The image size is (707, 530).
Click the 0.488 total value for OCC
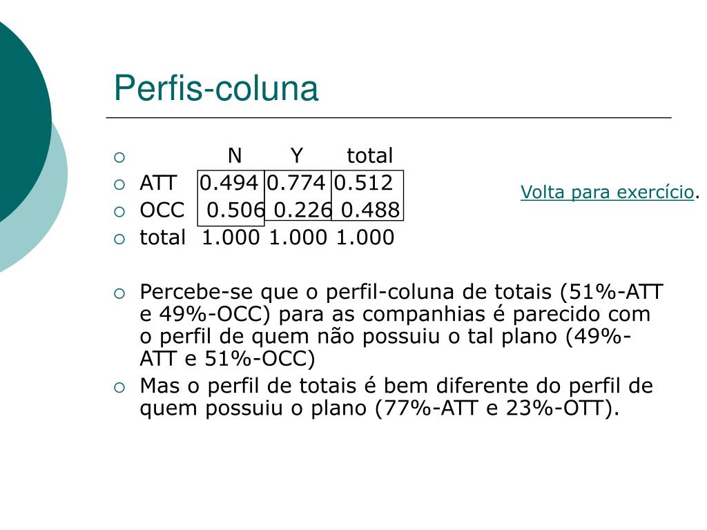370,210
